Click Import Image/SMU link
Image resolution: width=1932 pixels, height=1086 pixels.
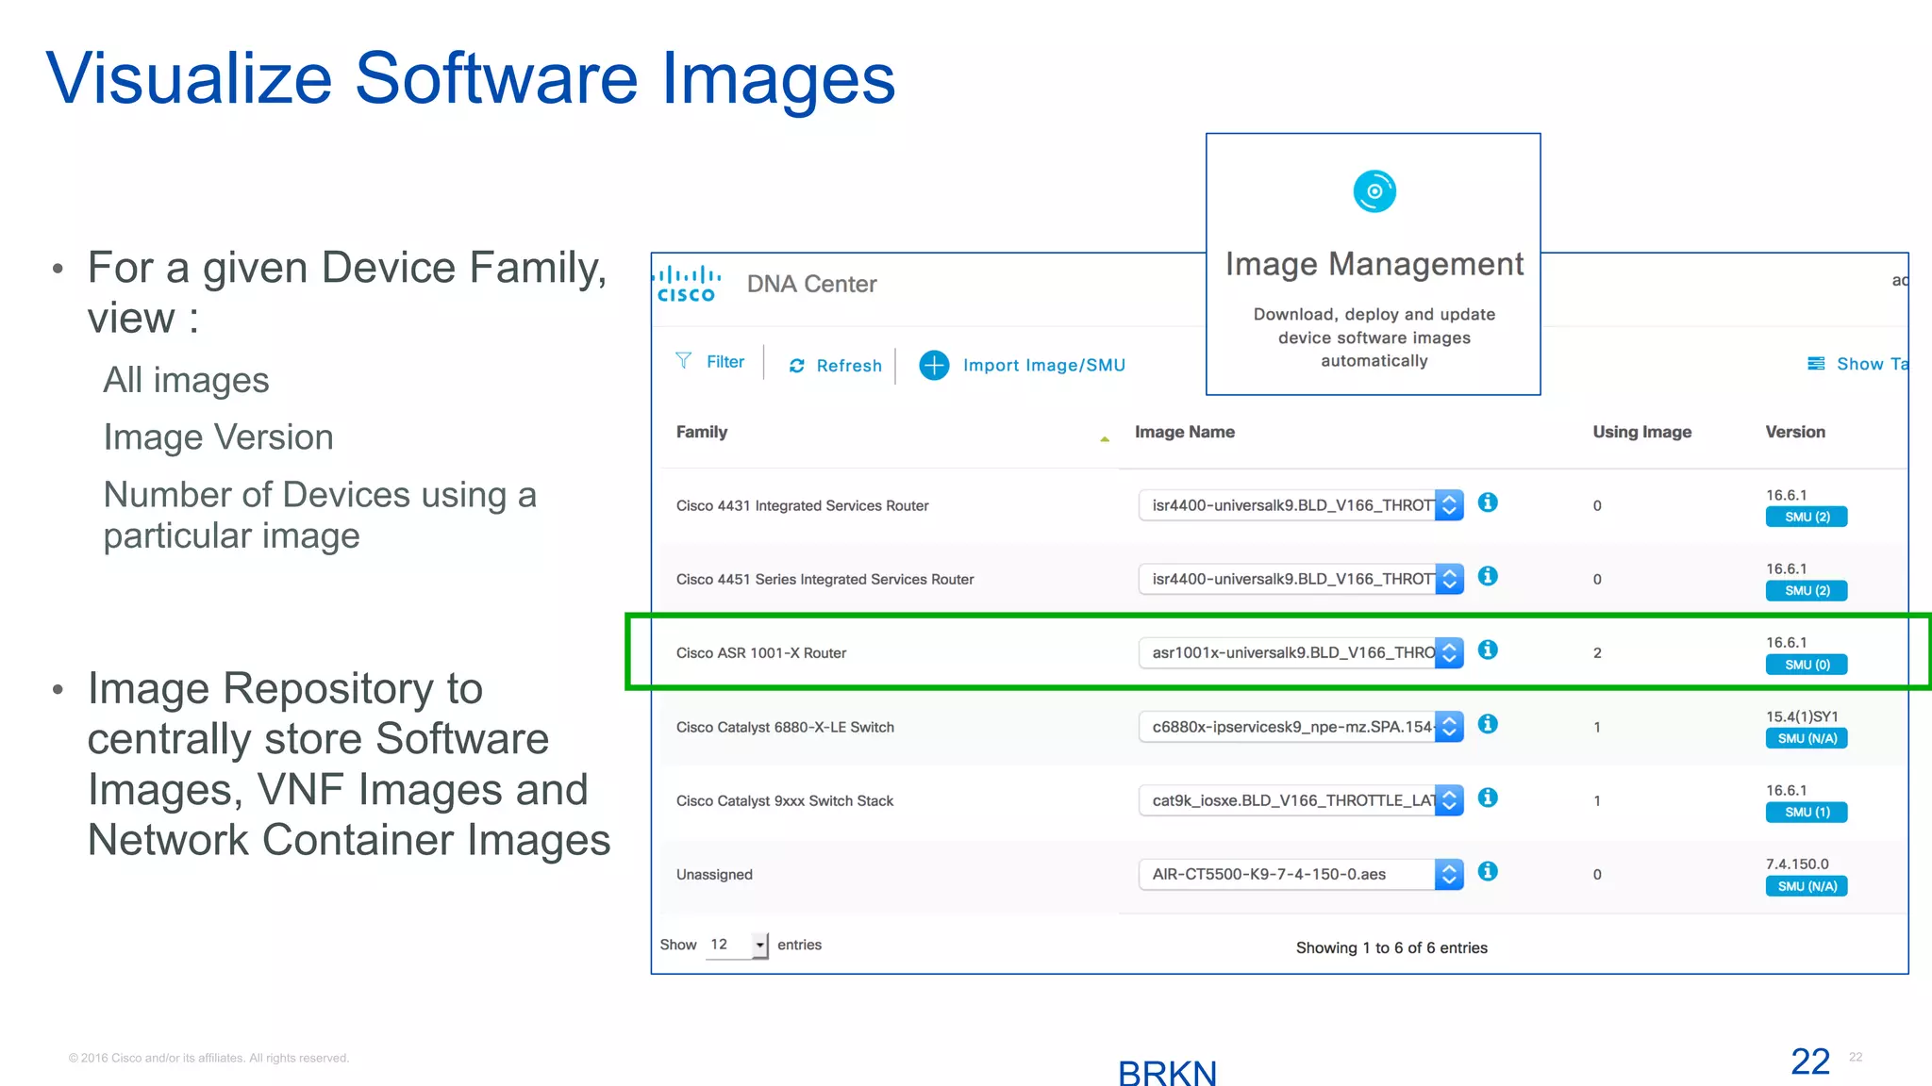(1044, 366)
